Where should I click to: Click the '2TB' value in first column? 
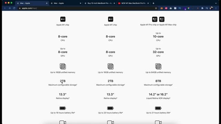[63, 81]
